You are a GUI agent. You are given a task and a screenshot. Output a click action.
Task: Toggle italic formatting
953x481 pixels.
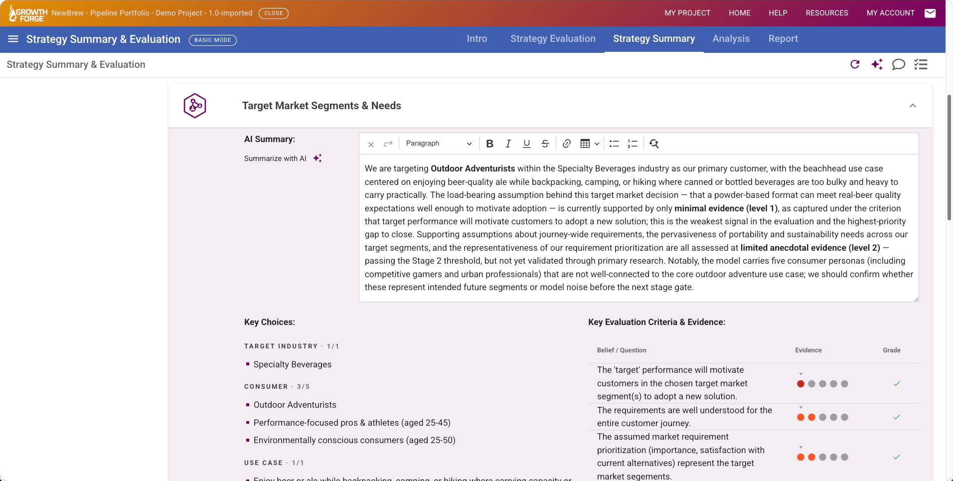508,144
